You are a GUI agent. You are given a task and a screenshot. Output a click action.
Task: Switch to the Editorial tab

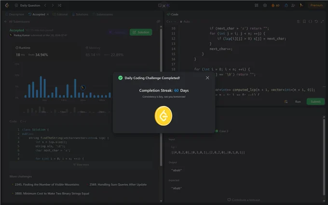pos(60,14)
